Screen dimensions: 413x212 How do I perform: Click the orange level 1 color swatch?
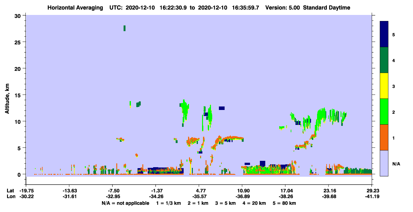pos(384,137)
